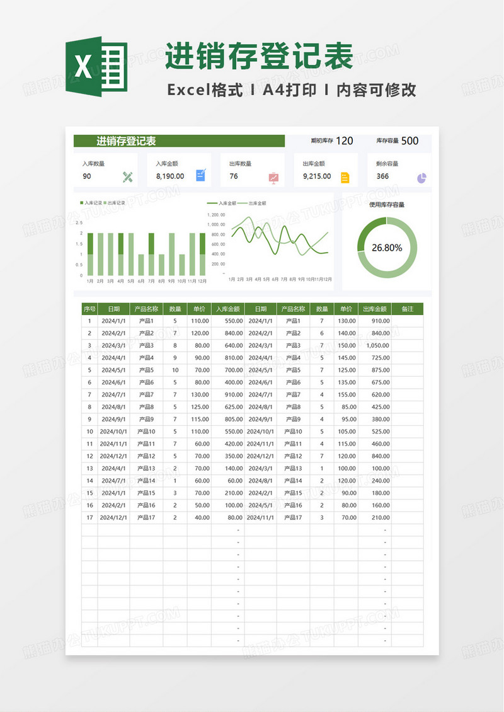Screen dimensions: 504x712
Task: Click the pencil-and-ruler icon in 入库数量 card
Action: coord(128,177)
